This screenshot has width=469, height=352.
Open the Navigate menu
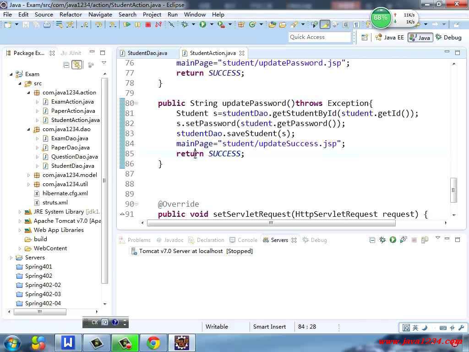(100, 14)
